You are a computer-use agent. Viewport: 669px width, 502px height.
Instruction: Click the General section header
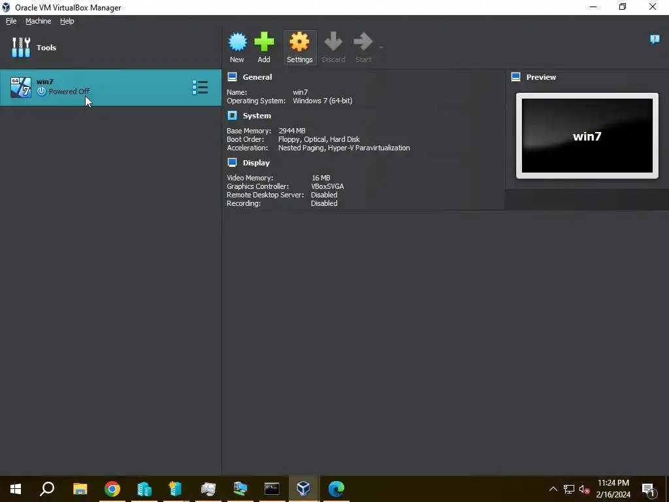(x=257, y=77)
